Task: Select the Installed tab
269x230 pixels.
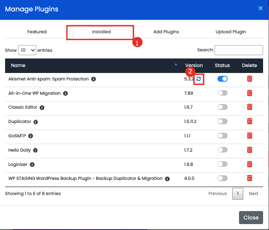Action: [x=101, y=32]
